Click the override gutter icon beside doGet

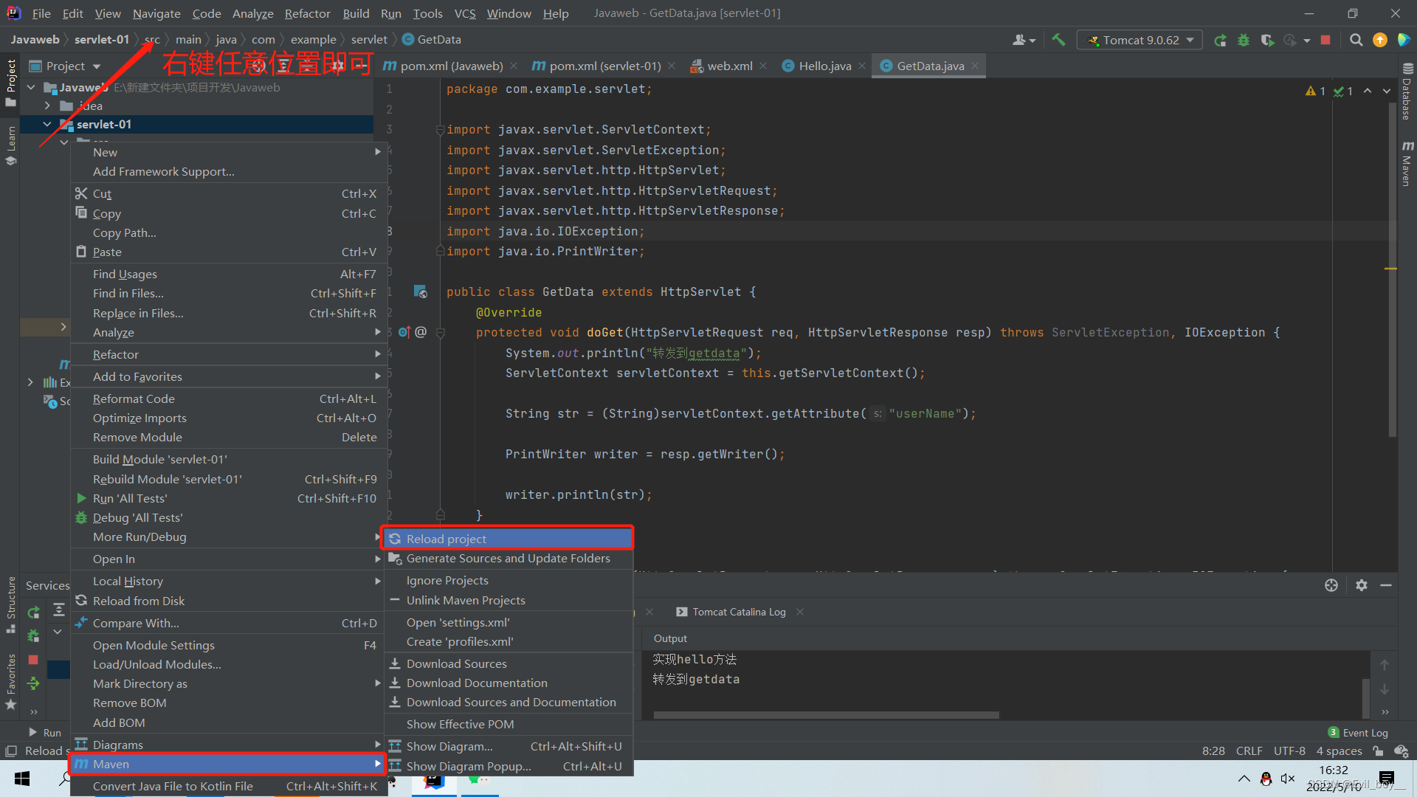(404, 332)
